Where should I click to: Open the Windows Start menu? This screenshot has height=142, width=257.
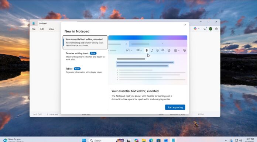tap(84, 141)
